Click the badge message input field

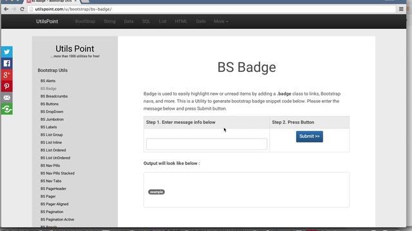(x=207, y=144)
